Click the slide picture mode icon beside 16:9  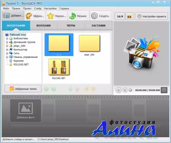[x=129, y=16]
